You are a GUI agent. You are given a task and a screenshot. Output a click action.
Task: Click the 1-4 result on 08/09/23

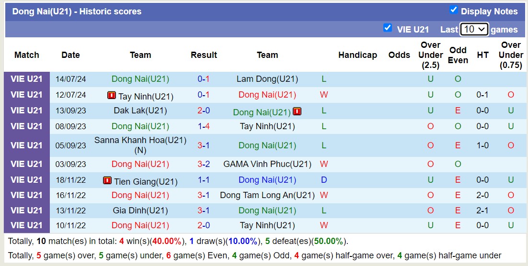[204, 126]
